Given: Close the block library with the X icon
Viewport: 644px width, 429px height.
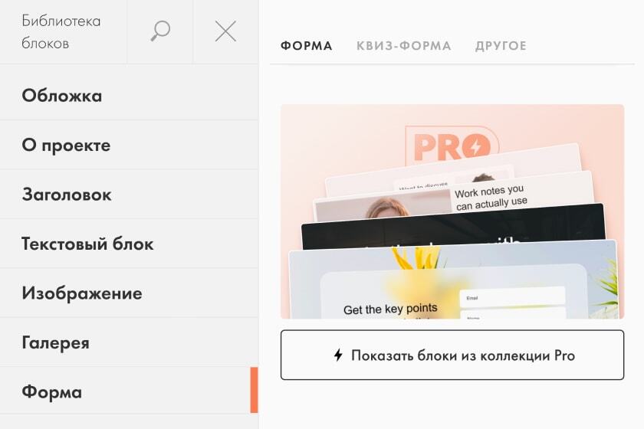Looking at the screenshot, I should coord(225,31).
